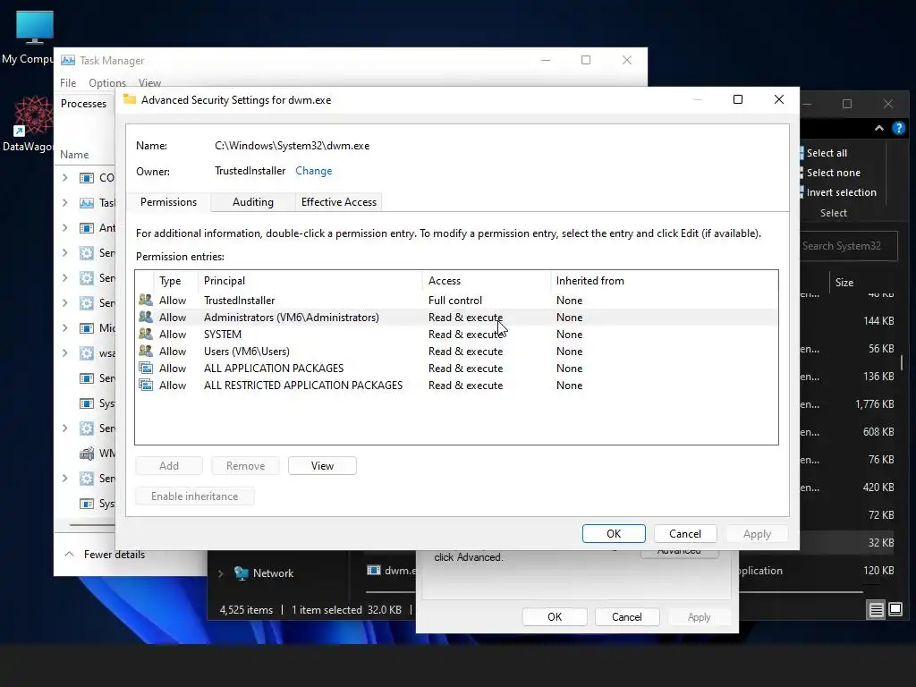Collapse the Explorer ribbon with up chevron
This screenshot has height=687, width=916.
click(x=879, y=128)
